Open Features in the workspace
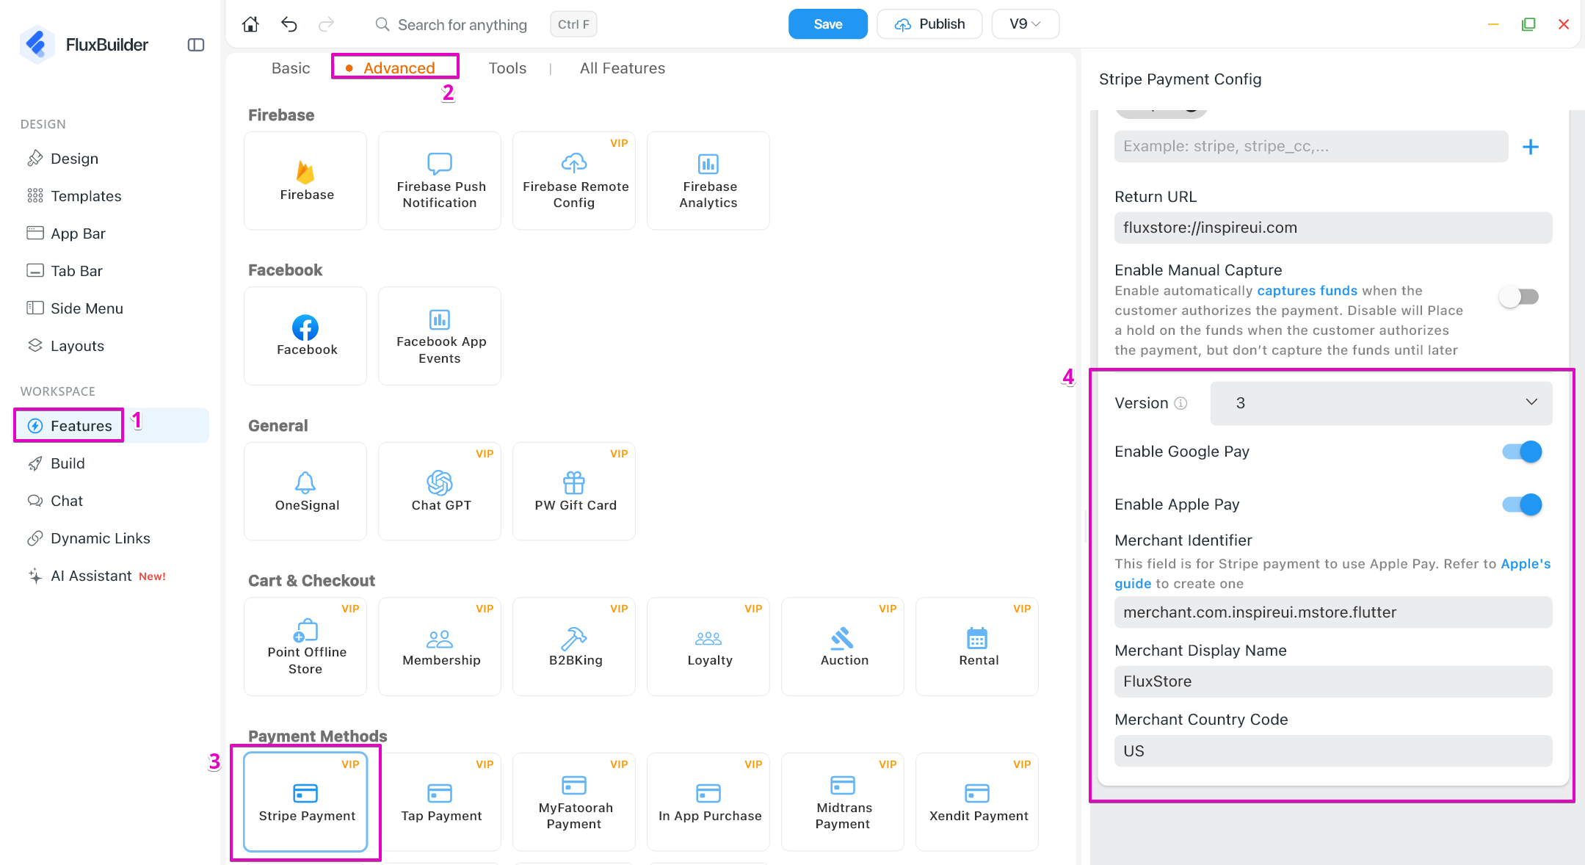Screen dimensions: 1585x865 [x=111, y=426]
